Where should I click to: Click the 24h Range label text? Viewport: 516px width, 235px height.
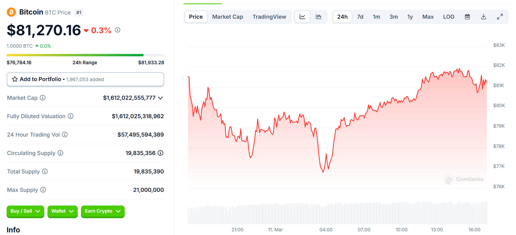coord(85,63)
